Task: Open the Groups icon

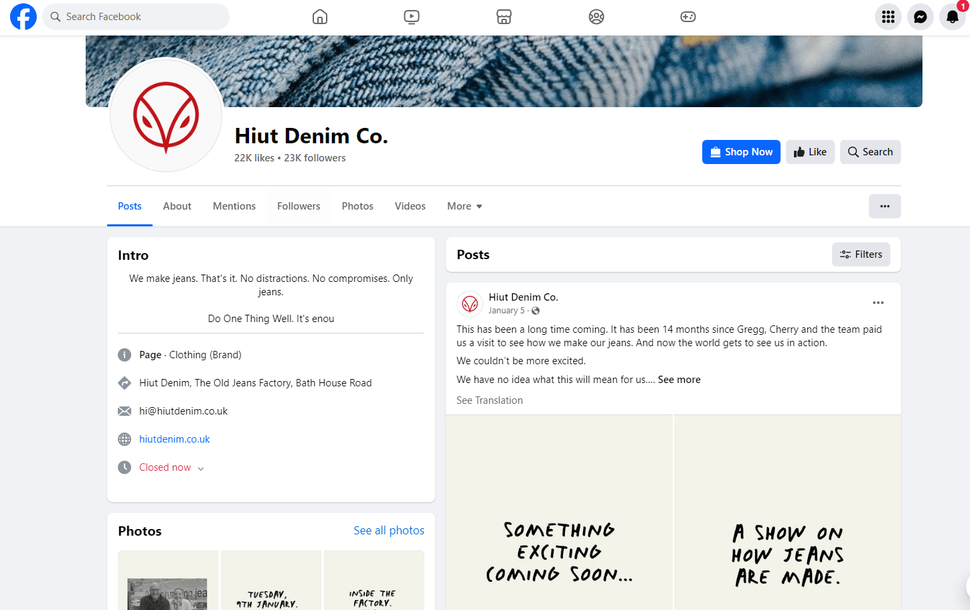Action: pos(596,17)
